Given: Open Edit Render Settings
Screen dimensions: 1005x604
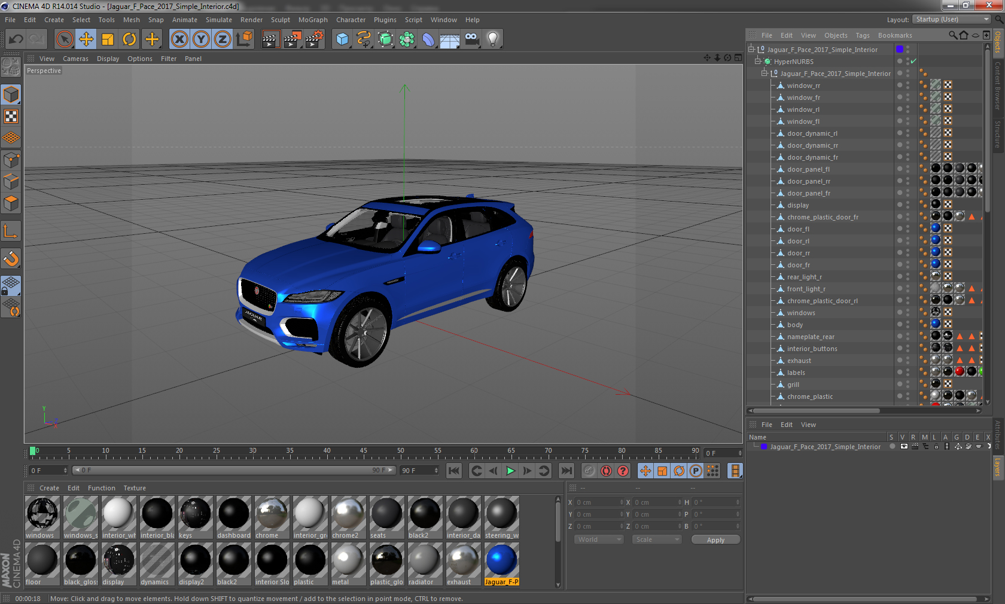Looking at the screenshot, I should point(315,39).
